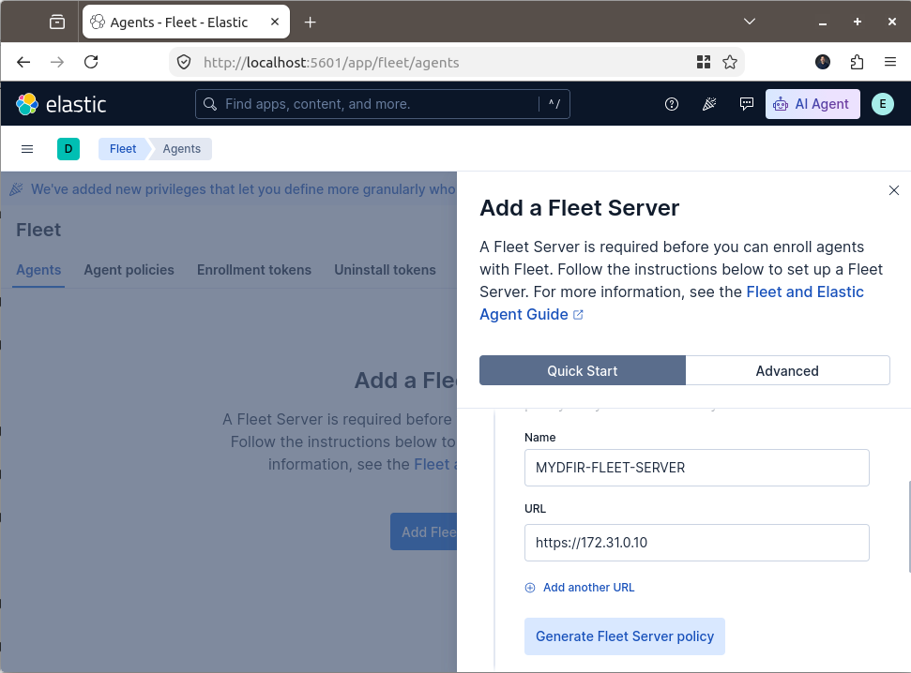Viewport: 911px width, 673px height.
Task: Open a new browser tab with plus
Action: (311, 22)
